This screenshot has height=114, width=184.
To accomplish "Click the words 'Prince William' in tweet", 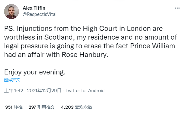I will click(x=153, y=46).
